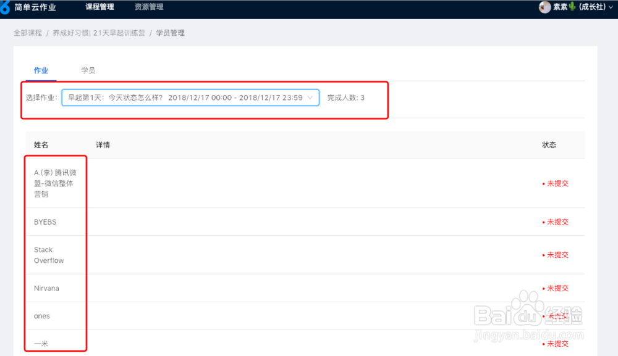Screen dimensions: 618x356
Task: Click 未提交 status for Nirvana
Action: (556, 288)
